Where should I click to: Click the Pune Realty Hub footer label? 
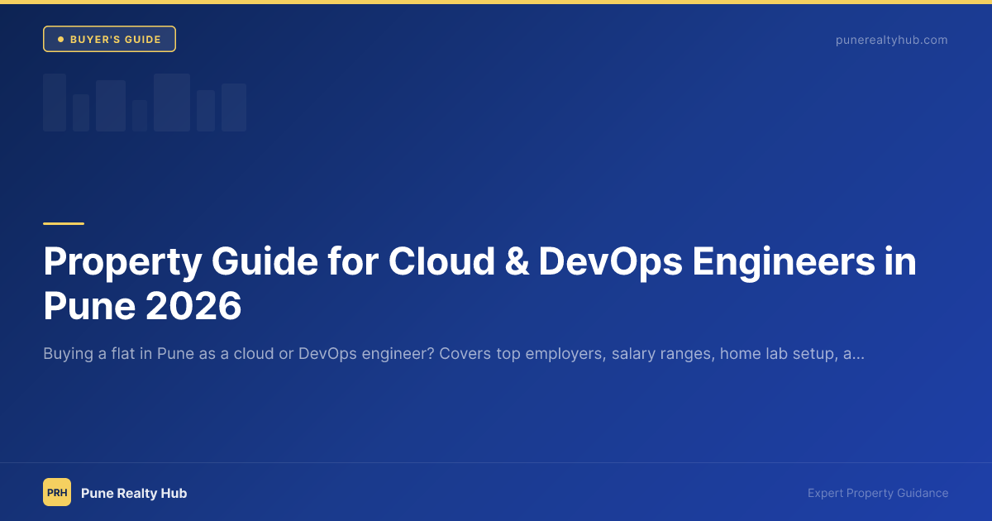[135, 493]
